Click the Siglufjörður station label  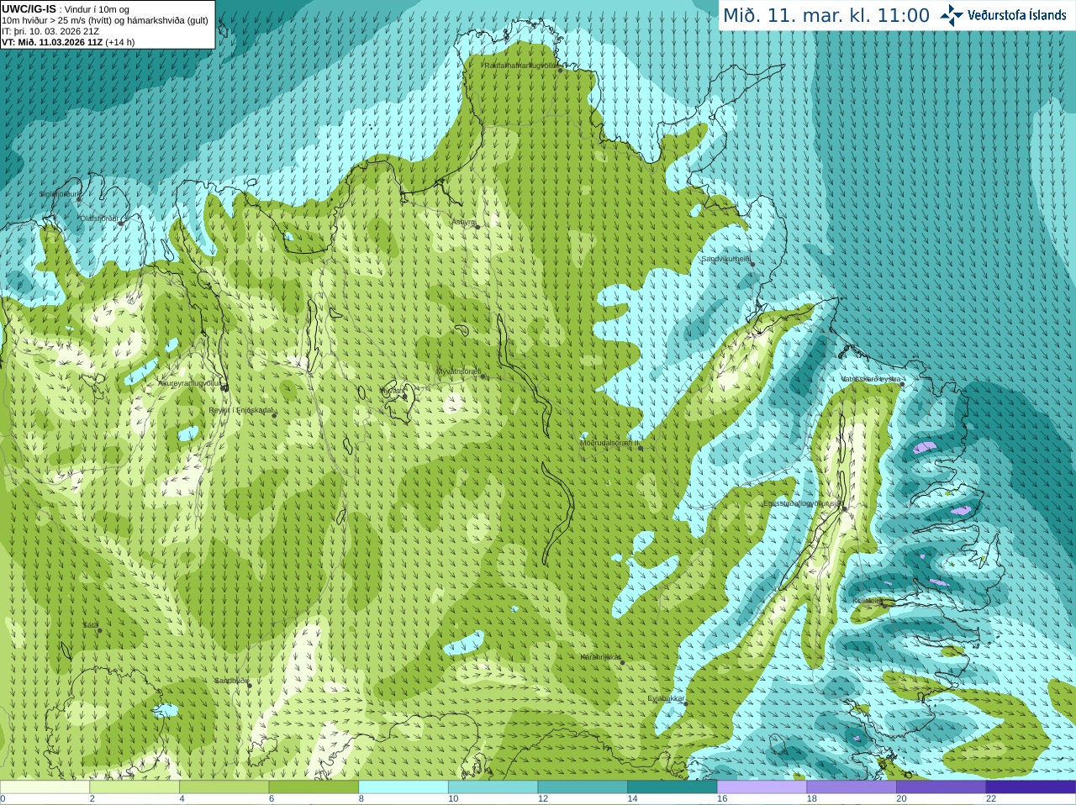60,194
